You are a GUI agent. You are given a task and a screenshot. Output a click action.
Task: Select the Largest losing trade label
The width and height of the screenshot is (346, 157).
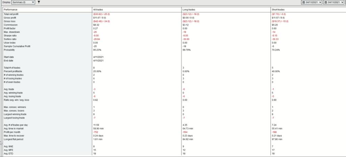pos(14,117)
